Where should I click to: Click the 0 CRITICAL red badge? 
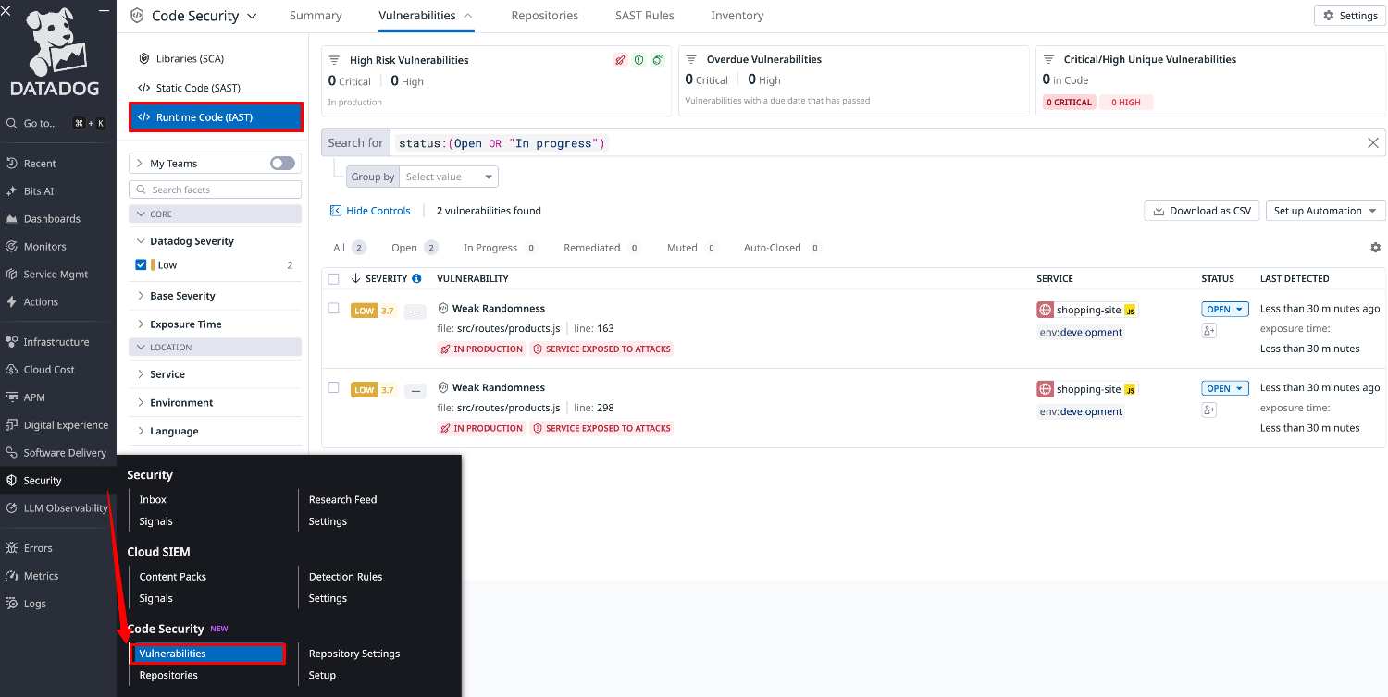(x=1070, y=103)
